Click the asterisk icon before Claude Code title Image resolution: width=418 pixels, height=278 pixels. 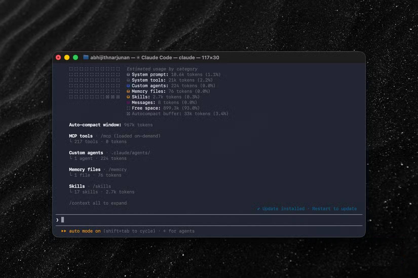click(x=138, y=58)
